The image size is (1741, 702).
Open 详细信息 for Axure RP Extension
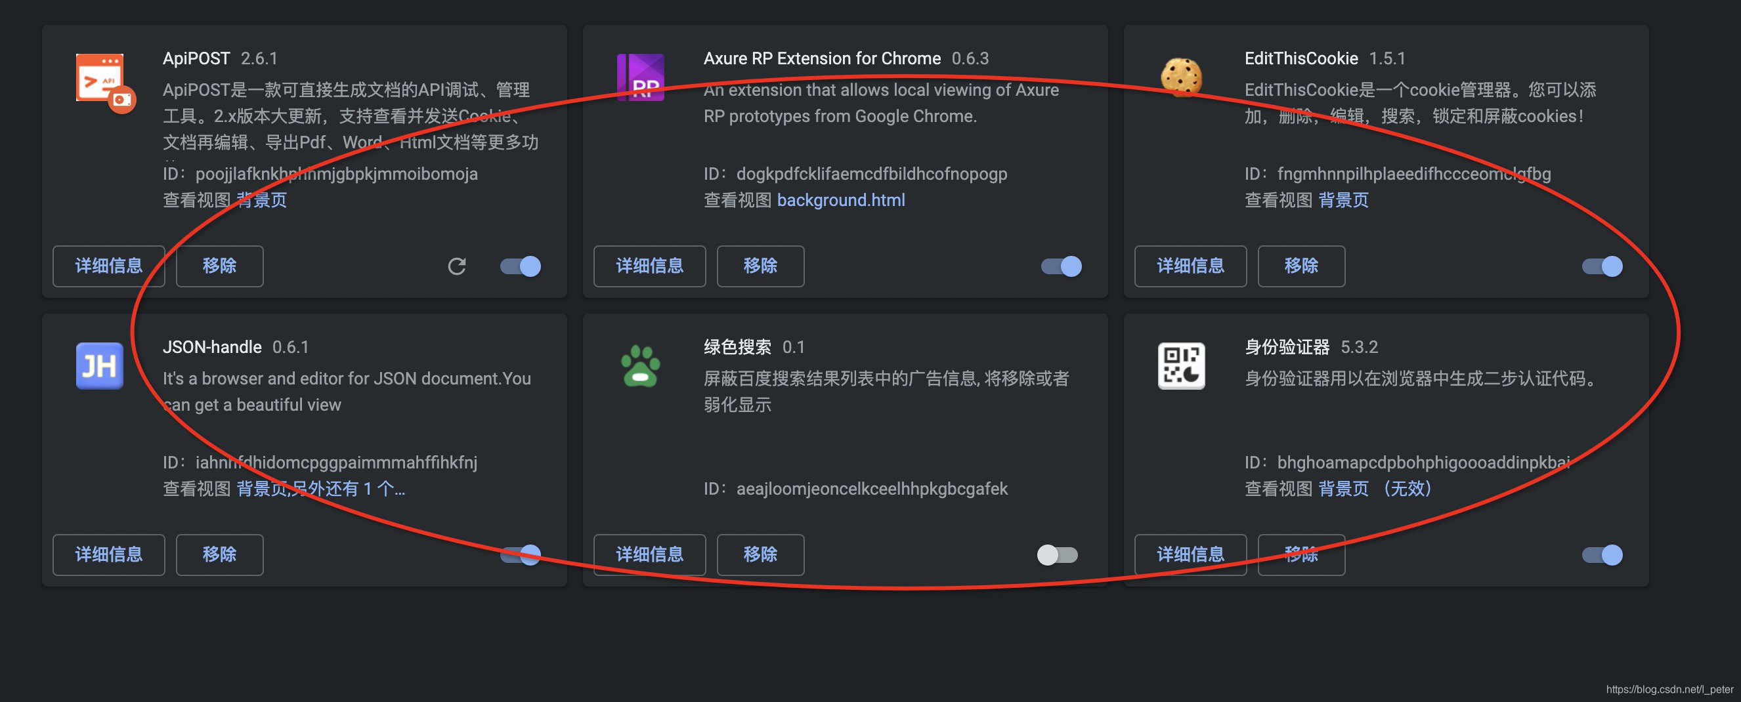[649, 266]
